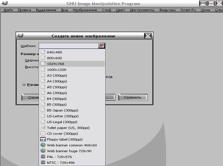This screenshot has height=166, width=223.
Task: Choose the 1024x768 template option
Action: point(55,64)
